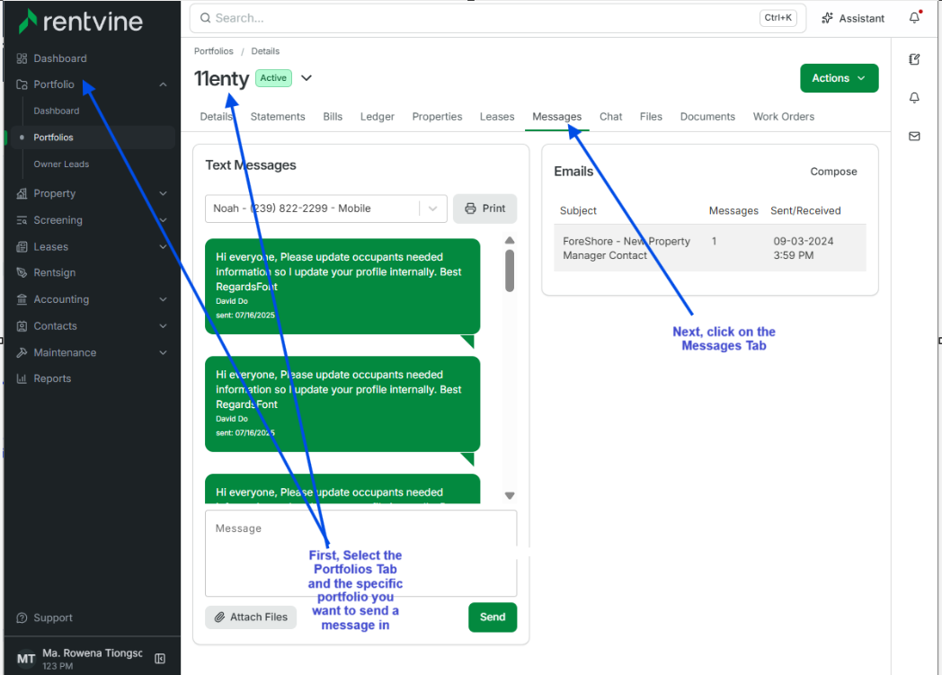This screenshot has width=942, height=675.
Task: Click the paperclip icon on Attach Files
Action: pos(220,617)
